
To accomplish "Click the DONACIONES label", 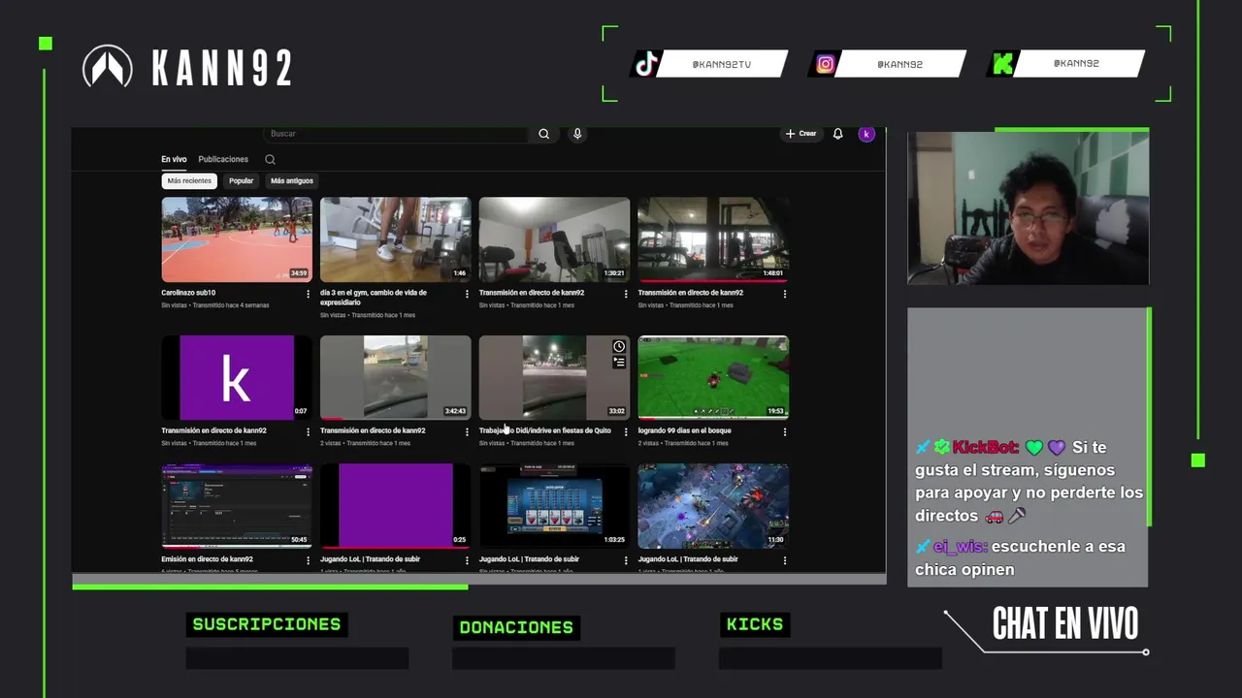I will pos(516,627).
